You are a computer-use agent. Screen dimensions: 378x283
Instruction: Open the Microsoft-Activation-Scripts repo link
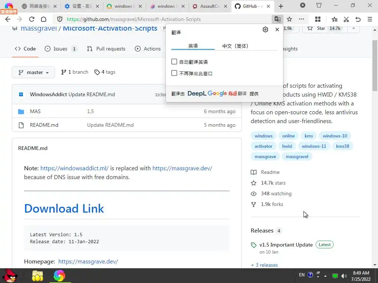coord(110,28)
